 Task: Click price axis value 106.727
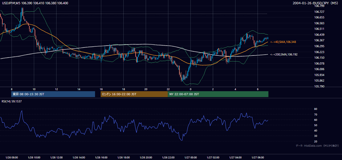click(x=319, y=12)
